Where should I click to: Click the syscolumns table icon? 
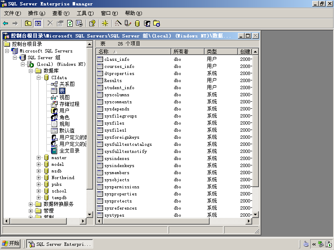point(100,95)
